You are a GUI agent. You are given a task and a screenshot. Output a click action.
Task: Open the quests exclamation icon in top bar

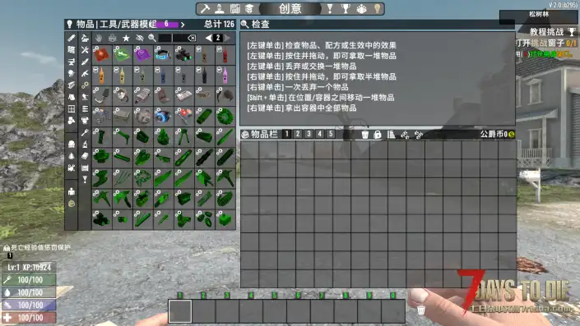tap(330, 9)
